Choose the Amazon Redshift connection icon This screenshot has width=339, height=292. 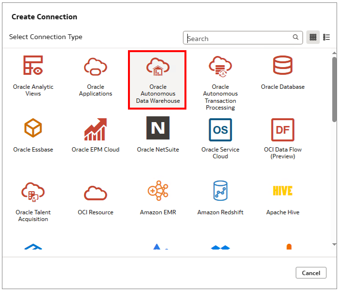[220, 191]
